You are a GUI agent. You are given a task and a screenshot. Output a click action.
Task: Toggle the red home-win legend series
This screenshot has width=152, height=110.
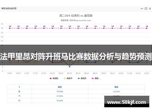pyautogui.click(x=54, y=78)
